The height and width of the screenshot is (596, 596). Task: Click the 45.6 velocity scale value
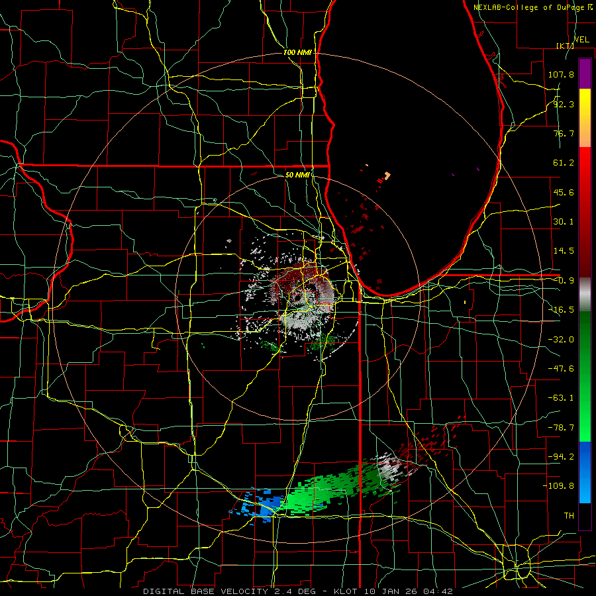point(564,192)
